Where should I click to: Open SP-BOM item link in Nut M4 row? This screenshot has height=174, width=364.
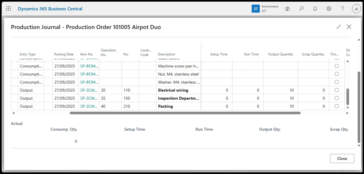pos(89,74)
